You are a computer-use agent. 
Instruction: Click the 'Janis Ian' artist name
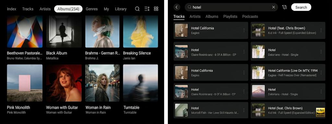coord(129,58)
